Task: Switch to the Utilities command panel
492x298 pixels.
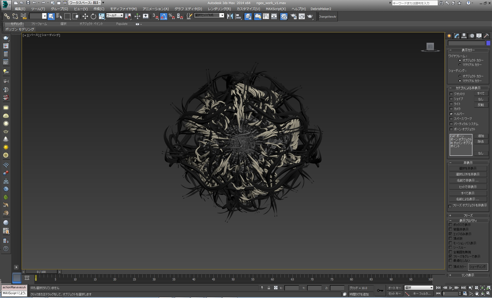Action: coord(486,36)
